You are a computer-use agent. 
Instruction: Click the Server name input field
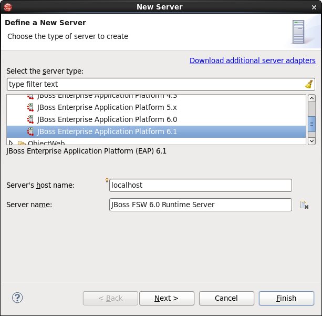tap(201, 205)
